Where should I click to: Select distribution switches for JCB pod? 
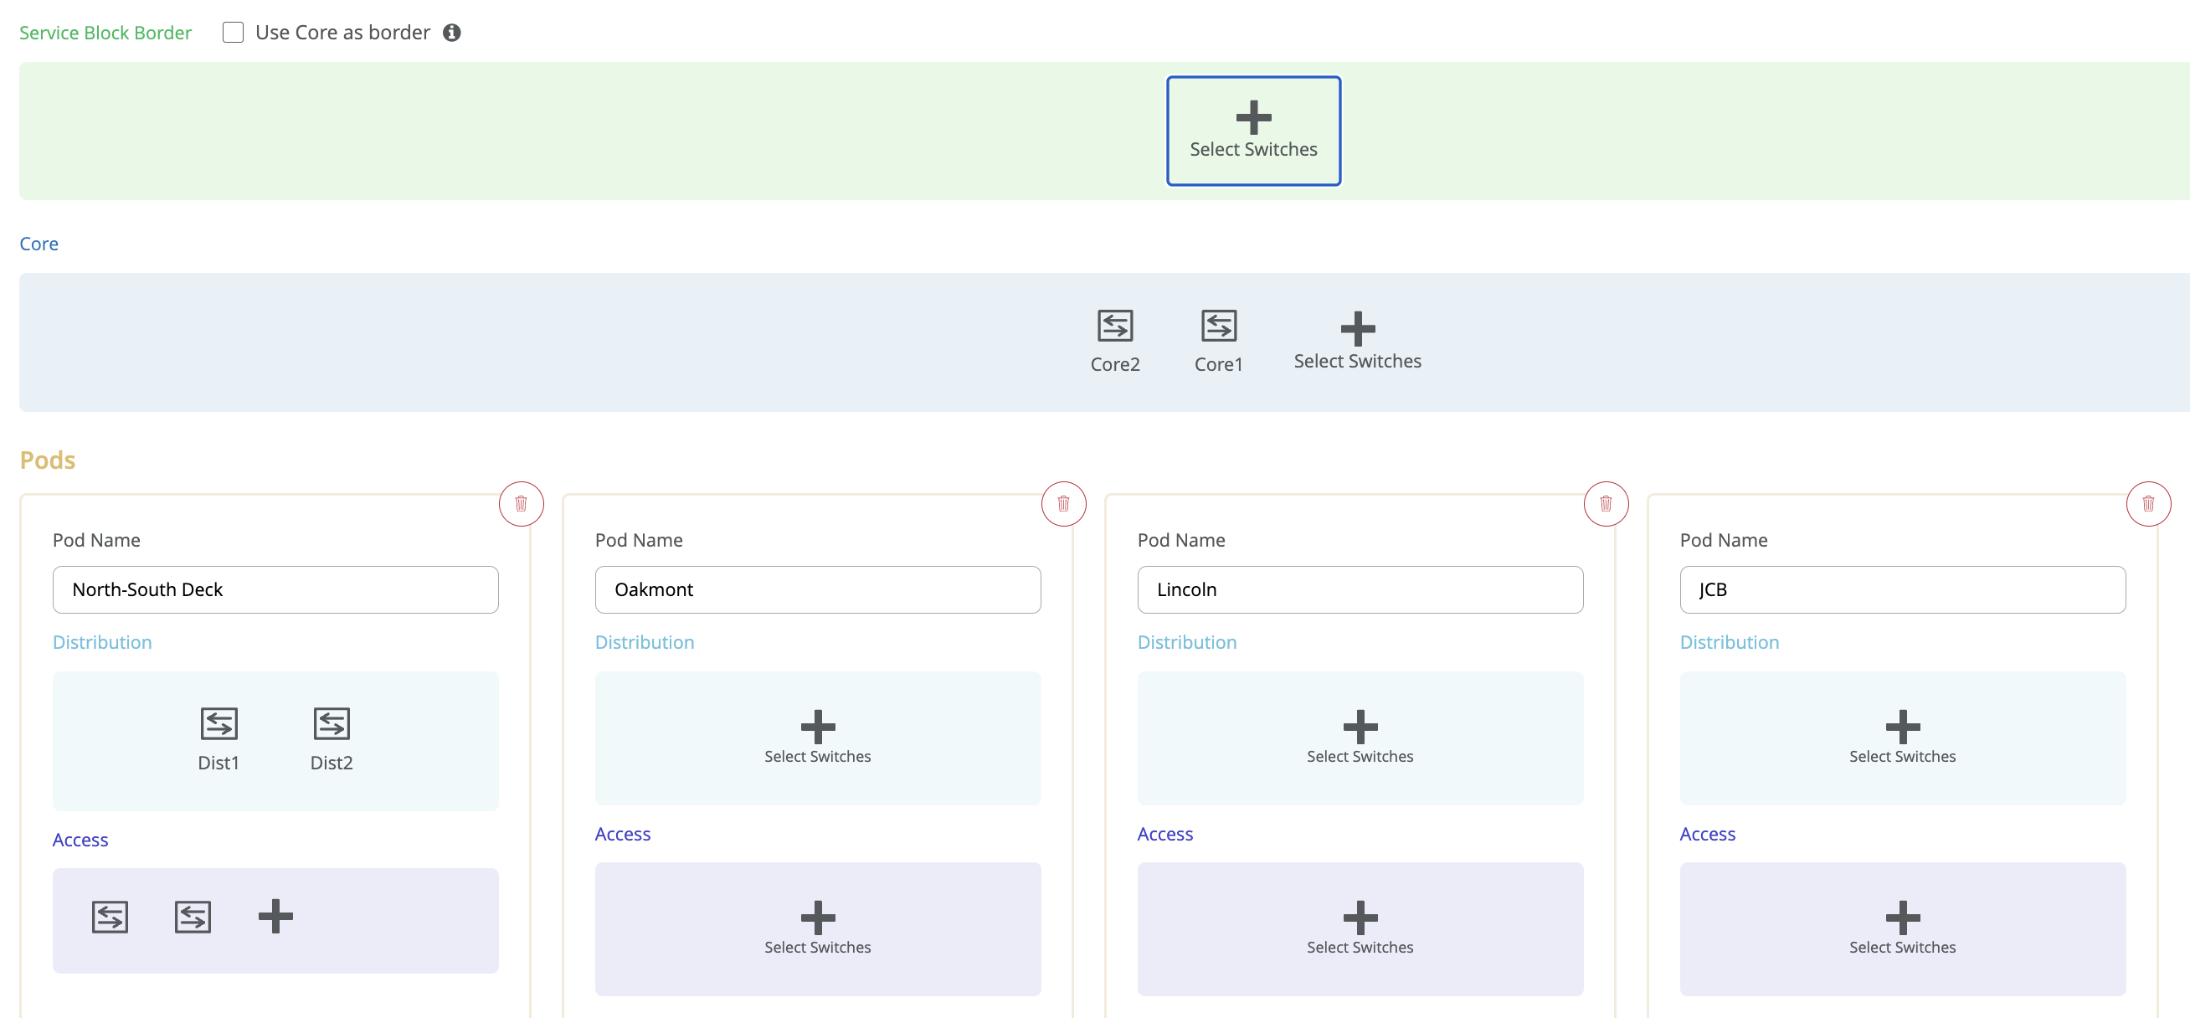pyautogui.click(x=1902, y=737)
